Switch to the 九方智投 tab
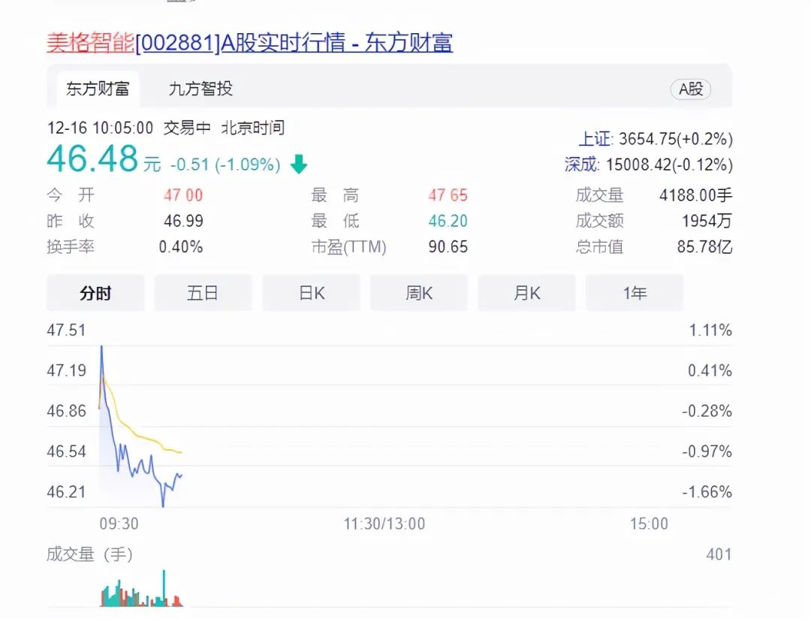Screen dimensions: 811x619 200,89
